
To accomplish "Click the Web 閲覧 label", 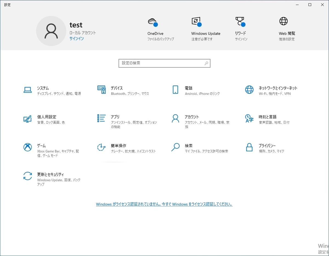I will point(287,34).
